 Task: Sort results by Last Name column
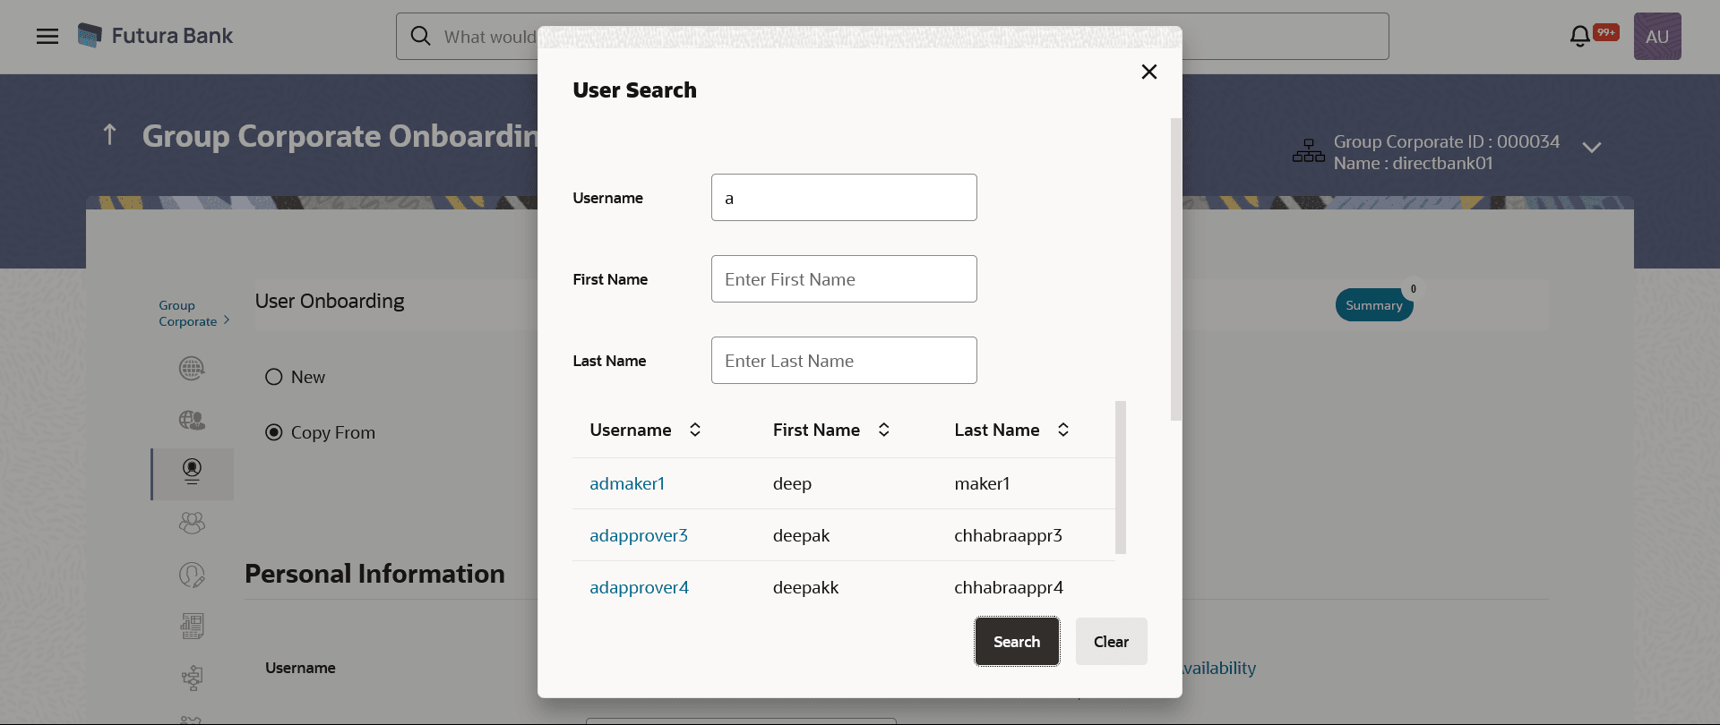(x=1063, y=431)
